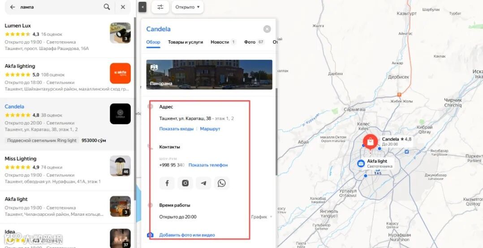The width and height of the screenshot is (483, 248).
Task: Open the filters settings button
Action: pyautogui.click(x=160, y=7)
